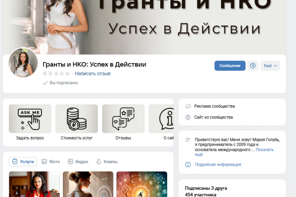Screen dimensions: 296x197
Task: Click the Стоимость услуг label
Action: coord(77,138)
